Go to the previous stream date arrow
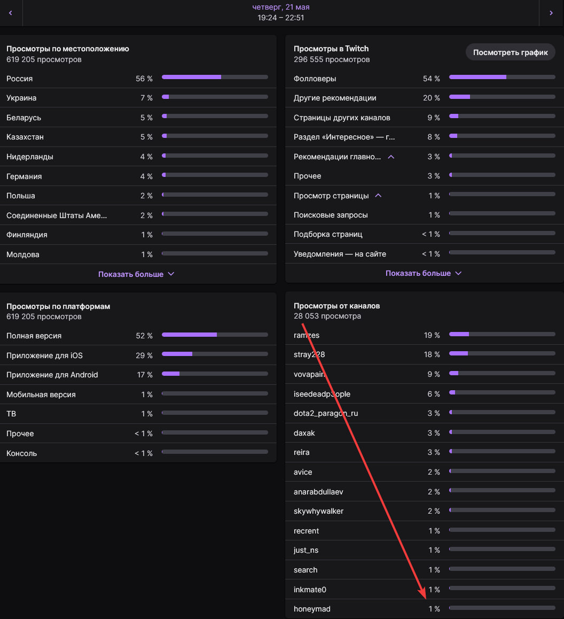Viewport: 564px width, 619px height. [11, 13]
